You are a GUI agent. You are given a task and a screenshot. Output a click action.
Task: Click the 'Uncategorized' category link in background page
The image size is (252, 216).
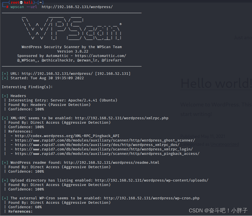(x=224, y=144)
